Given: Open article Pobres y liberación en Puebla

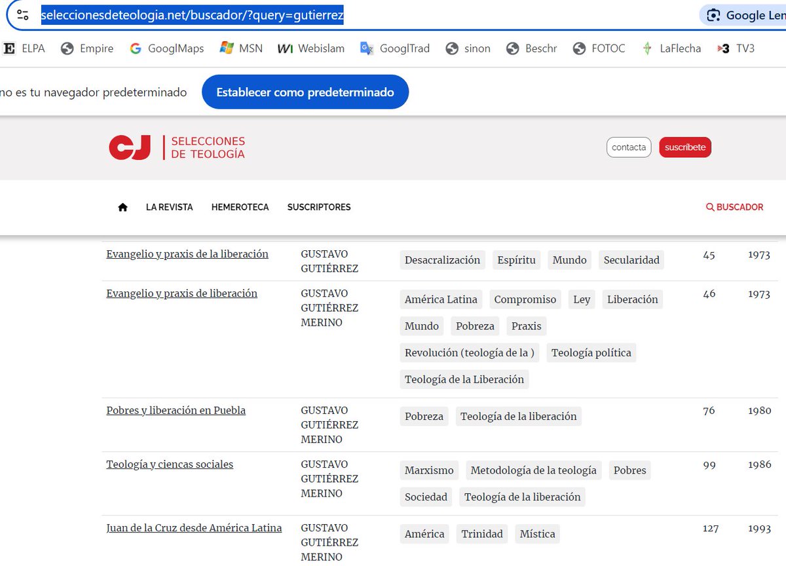Looking at the screenshot, I should 176,411.
